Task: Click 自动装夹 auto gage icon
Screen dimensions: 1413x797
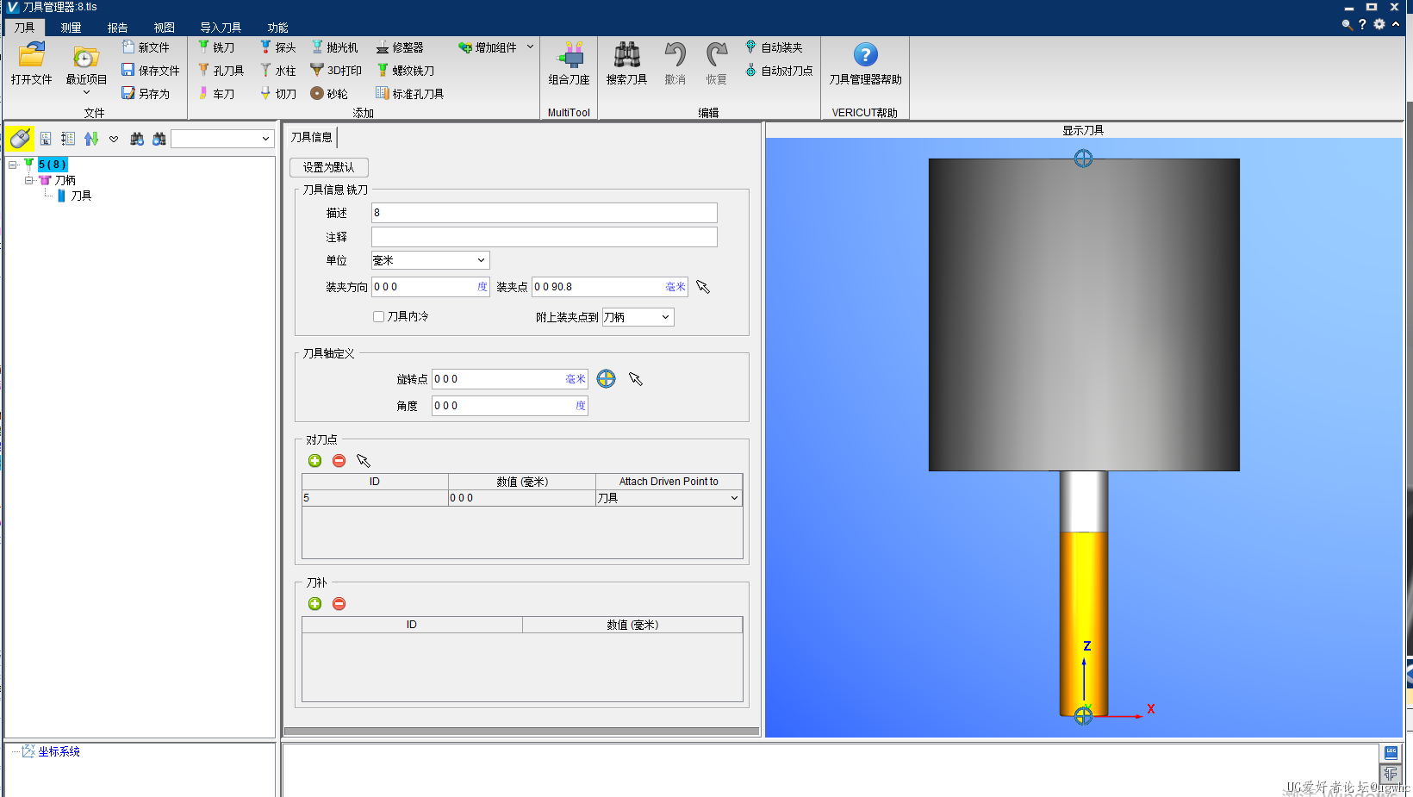Action: point(750,47)
